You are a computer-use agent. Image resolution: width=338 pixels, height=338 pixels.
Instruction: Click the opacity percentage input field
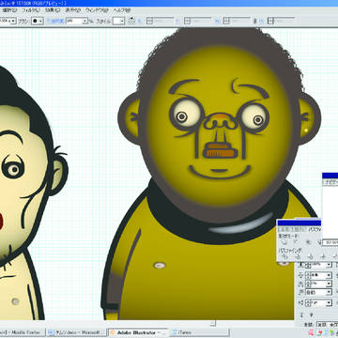click(x=74, y=22)
